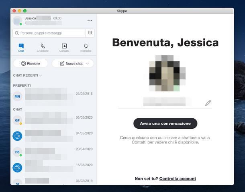Expand the CHAT RECENTI sort chevron
The height and width of the screenshot is (192, 245).
41,75
